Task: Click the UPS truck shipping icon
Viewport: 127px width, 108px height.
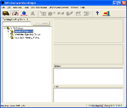Action: 6,14
